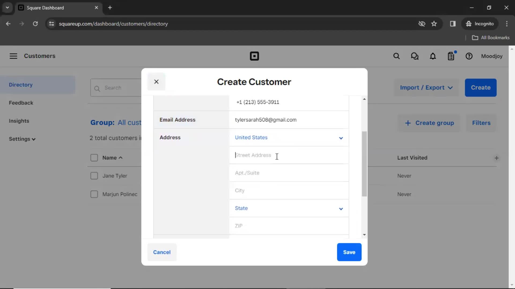Open the Directory section in sidebar

[21, 85]
